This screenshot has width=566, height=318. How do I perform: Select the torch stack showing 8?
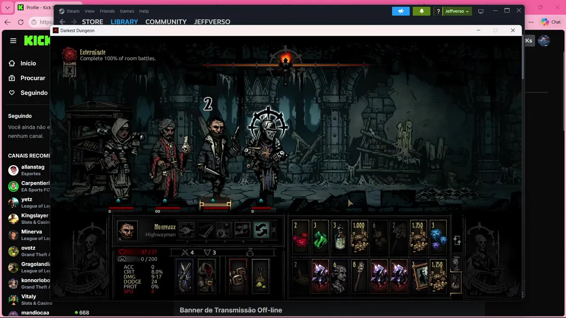tap(359, 277)
